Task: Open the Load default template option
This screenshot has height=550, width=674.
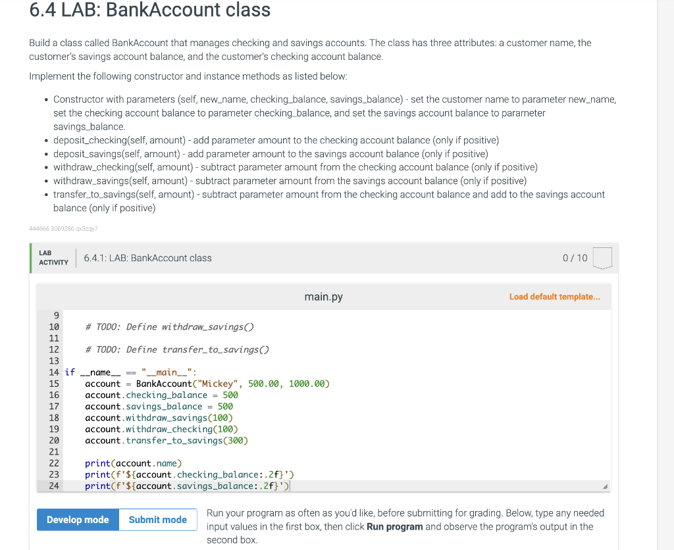Action: 554,297
